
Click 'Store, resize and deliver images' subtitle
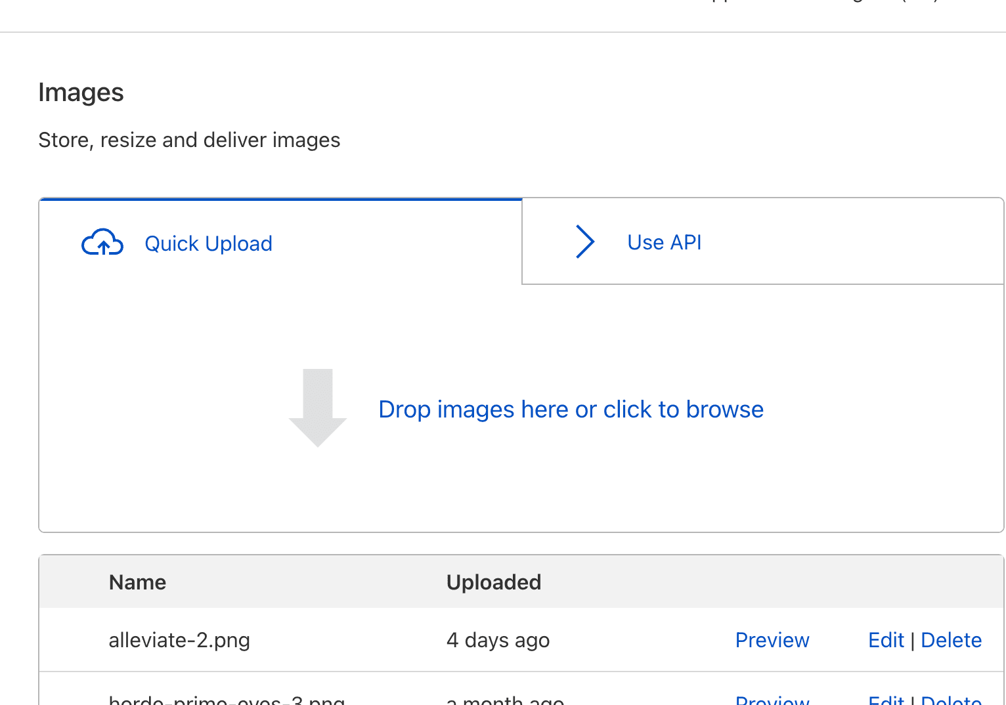click(189, 140)
